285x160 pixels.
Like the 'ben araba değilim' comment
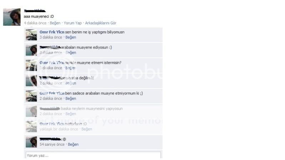click(71, 83)
